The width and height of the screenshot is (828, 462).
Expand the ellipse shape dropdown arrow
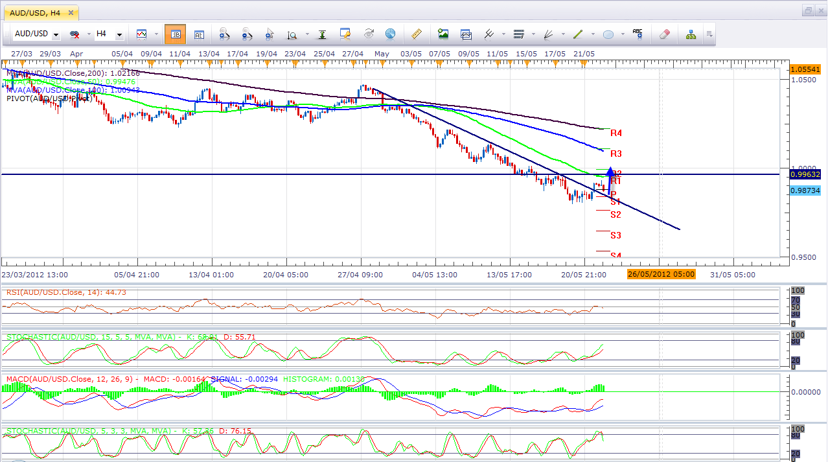(x=622, y=34)
